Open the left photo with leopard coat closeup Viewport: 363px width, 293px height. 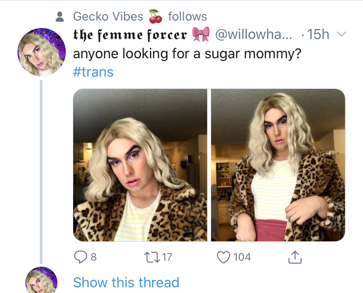click(140, 165)
